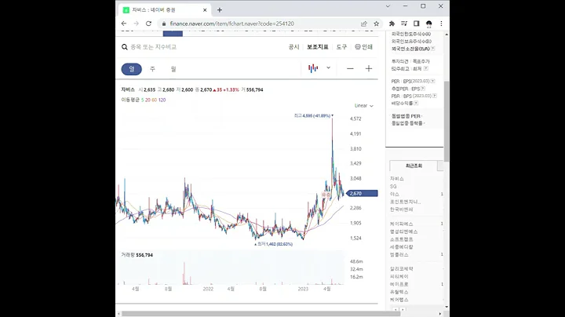This screenshot has height=317, width=565.
Task: Click the browser forward arrow
Action: (x=137, y=24)
